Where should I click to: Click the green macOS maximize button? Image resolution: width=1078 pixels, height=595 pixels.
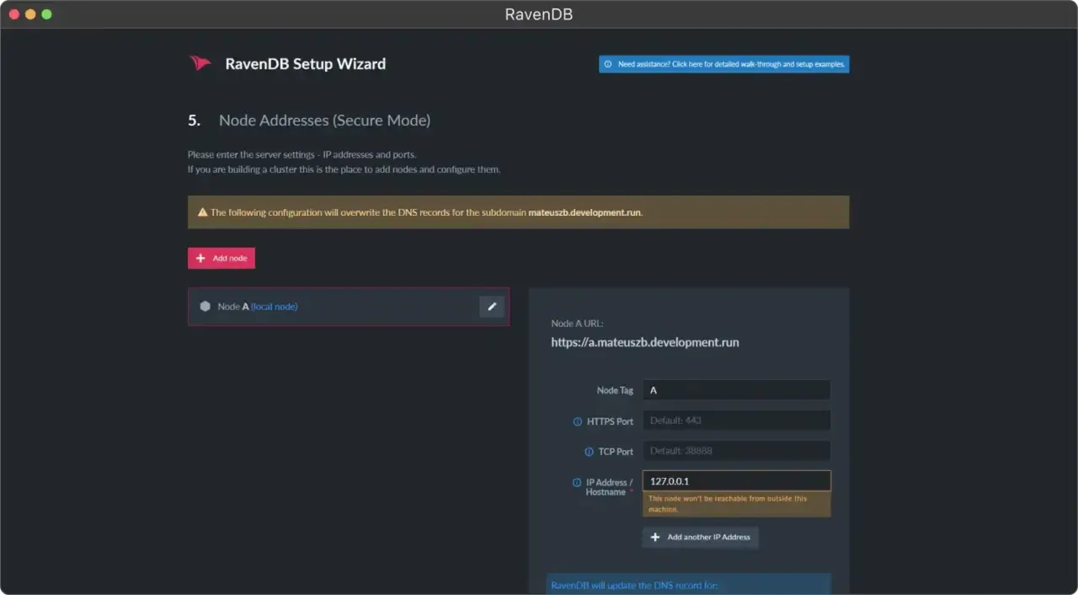click(x=46, y=14)
